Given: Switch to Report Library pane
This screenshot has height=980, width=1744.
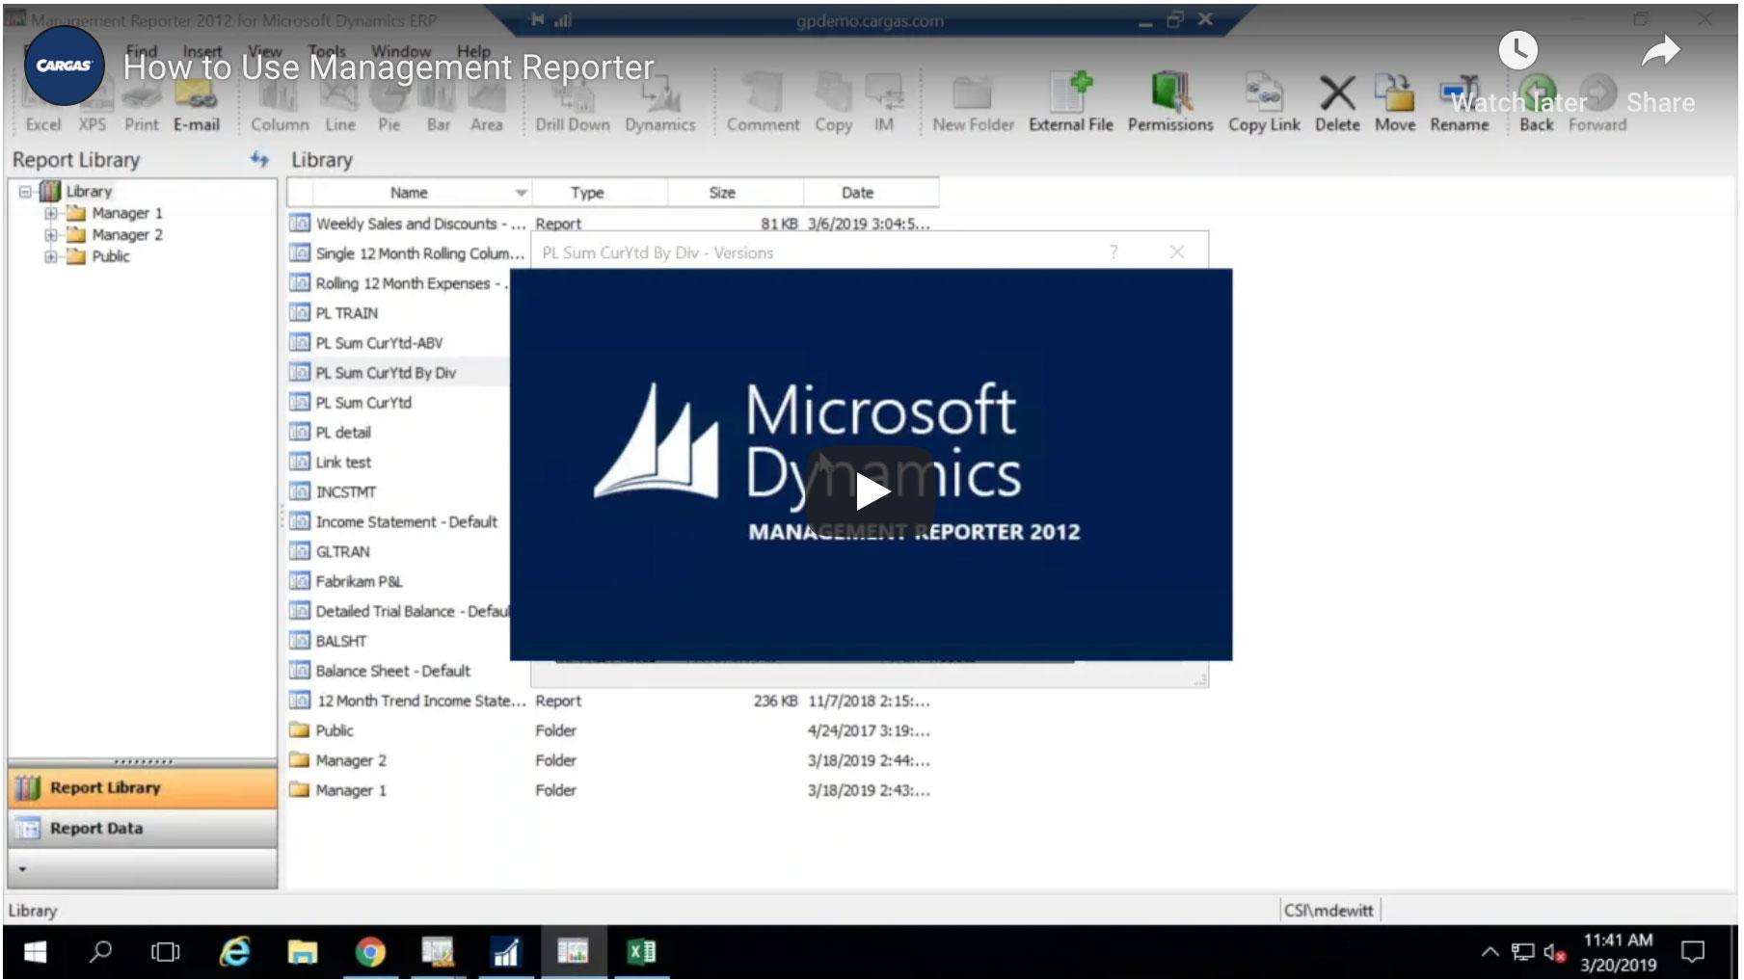Looking at the screenshot, I should (143, 787).
